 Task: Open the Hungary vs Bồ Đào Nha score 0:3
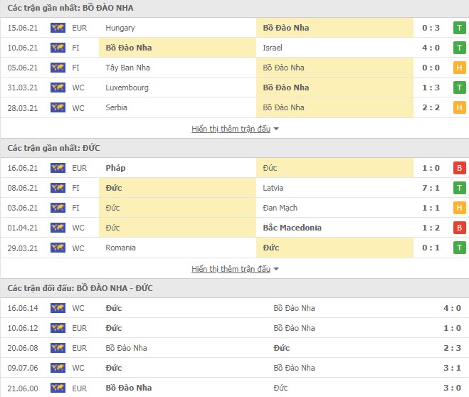click(431, 28)
